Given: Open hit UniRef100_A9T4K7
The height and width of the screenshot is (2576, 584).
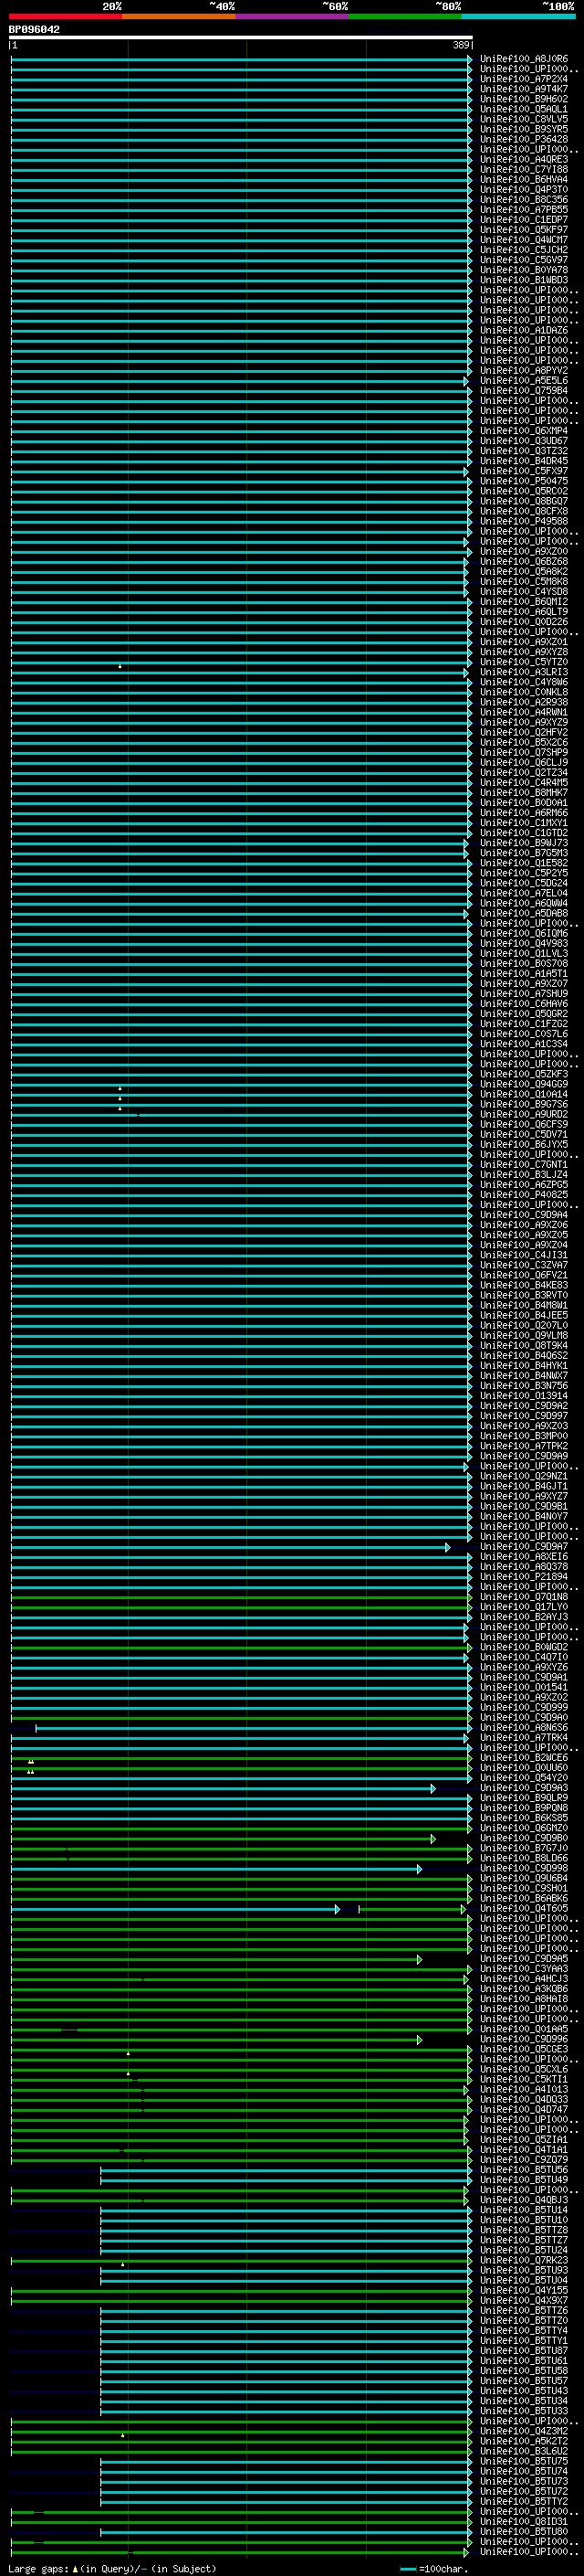Looking at the screenshot, I should pos(524,89).
